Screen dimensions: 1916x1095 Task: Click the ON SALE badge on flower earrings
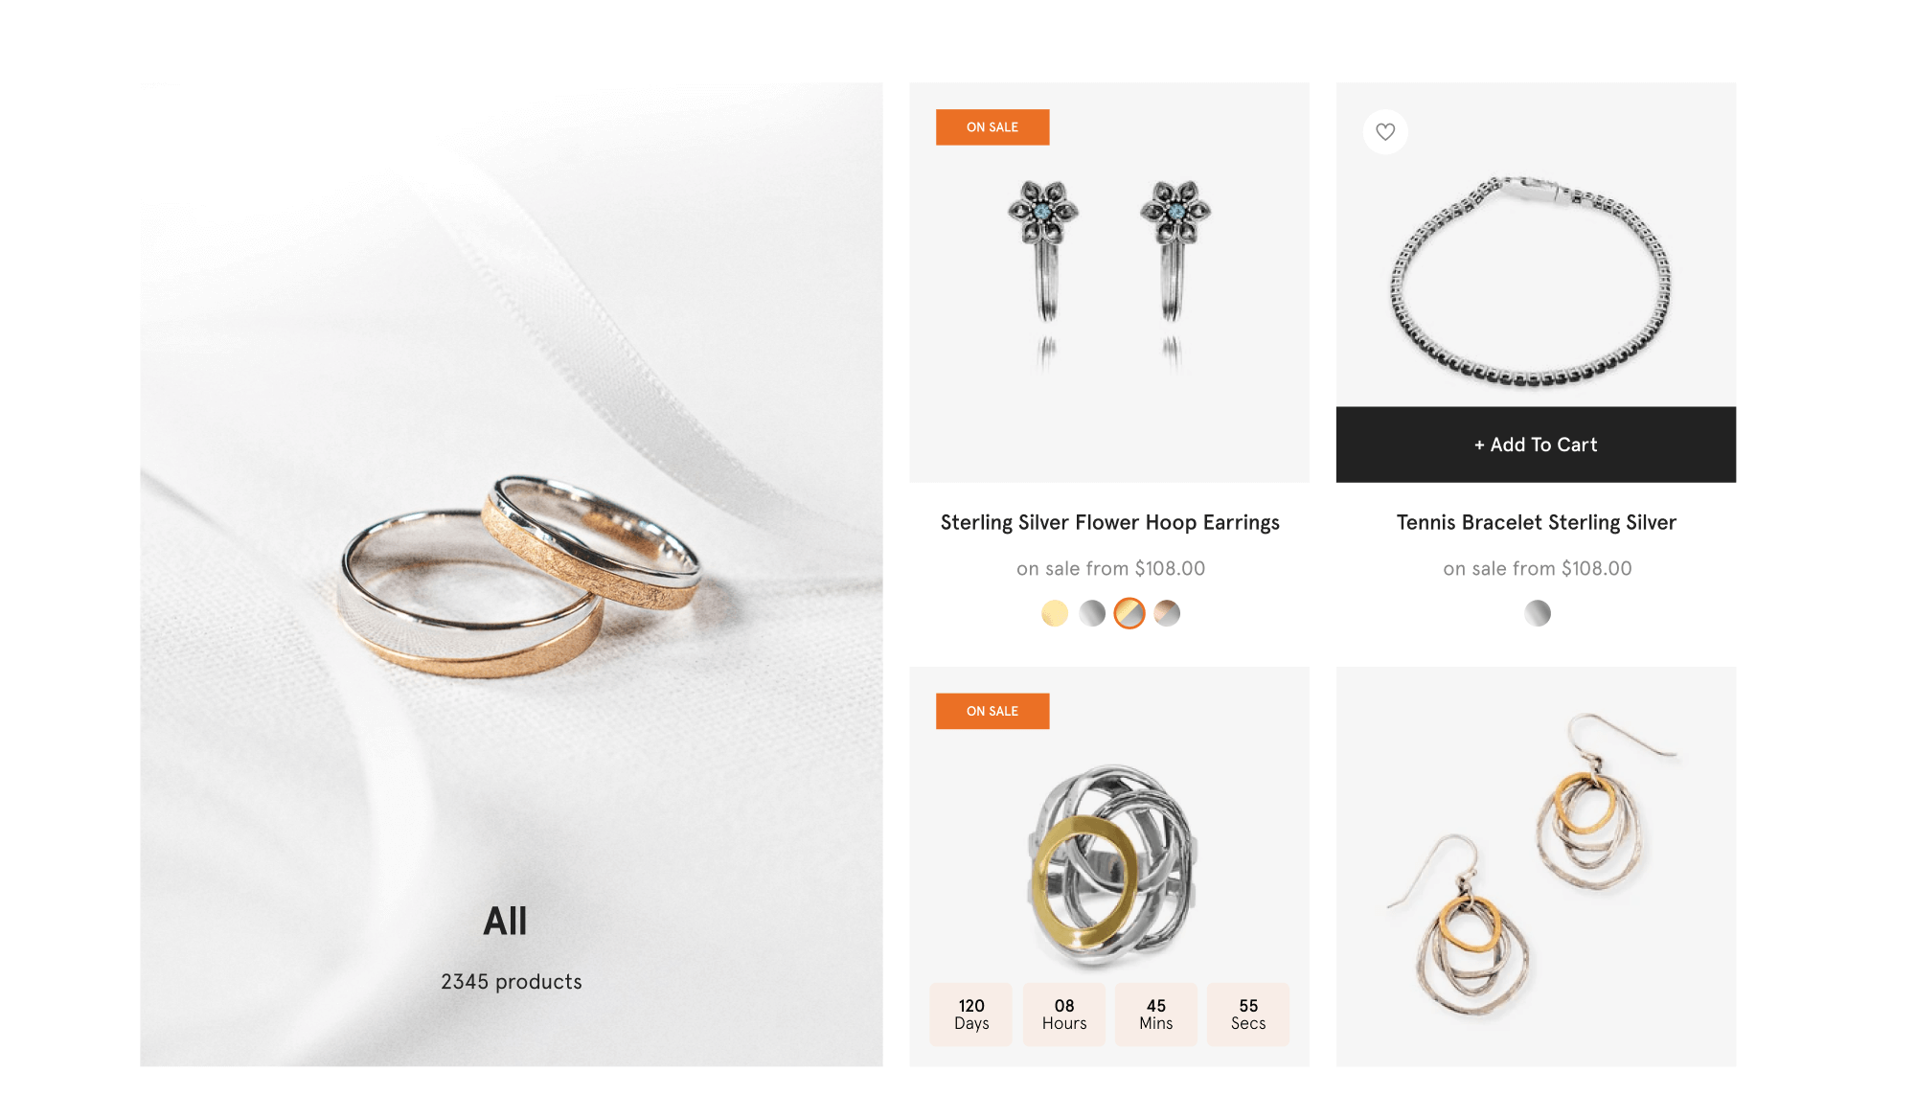pos(992,127)
